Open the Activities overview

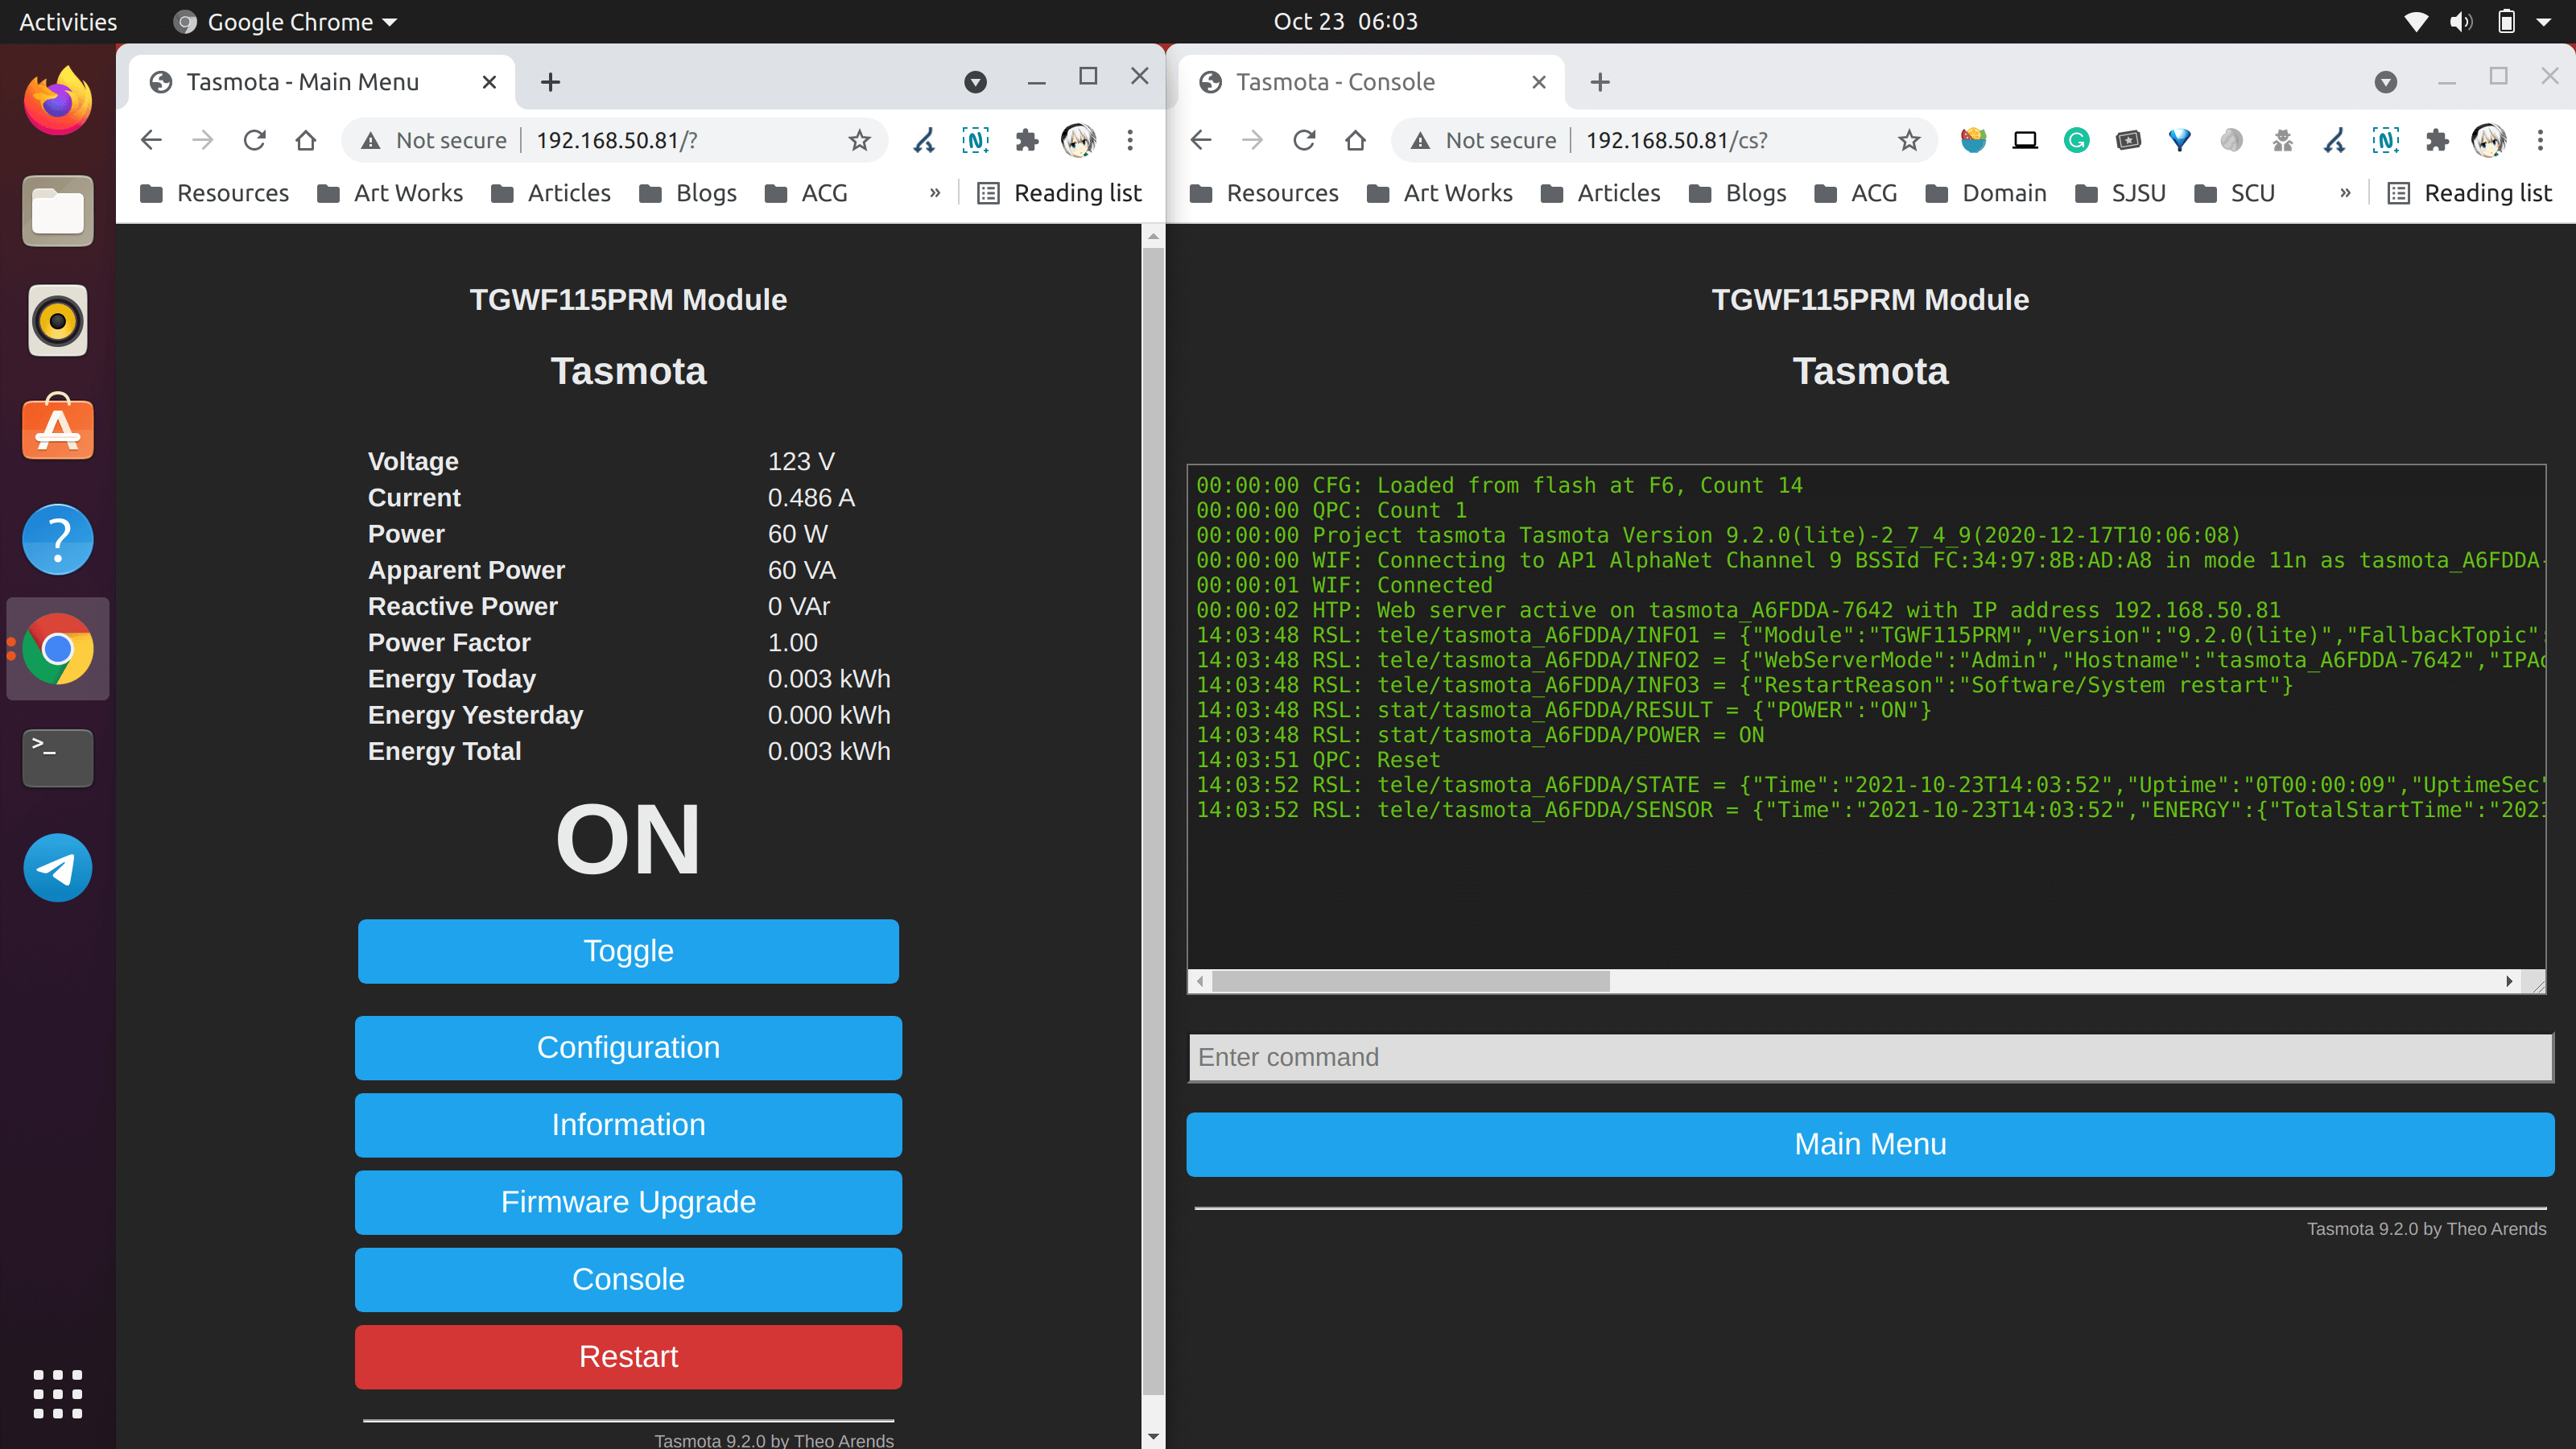click(x=68, y=22)
